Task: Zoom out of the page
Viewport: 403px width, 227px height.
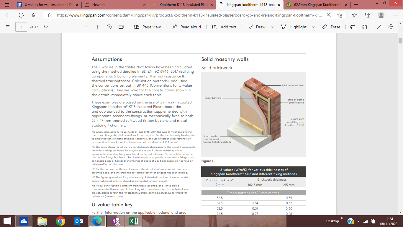Action: pyautogui.click(x=85, y=27)
